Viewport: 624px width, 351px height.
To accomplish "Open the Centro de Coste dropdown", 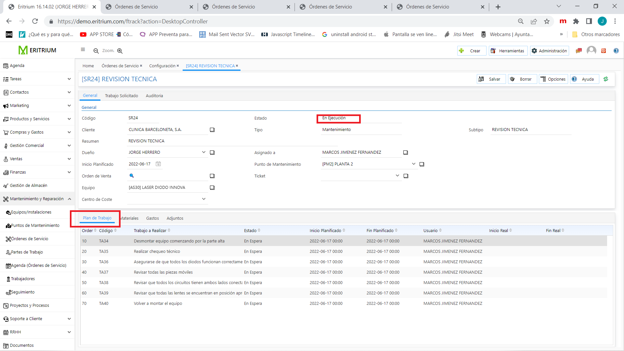I will tap(204, 199).
